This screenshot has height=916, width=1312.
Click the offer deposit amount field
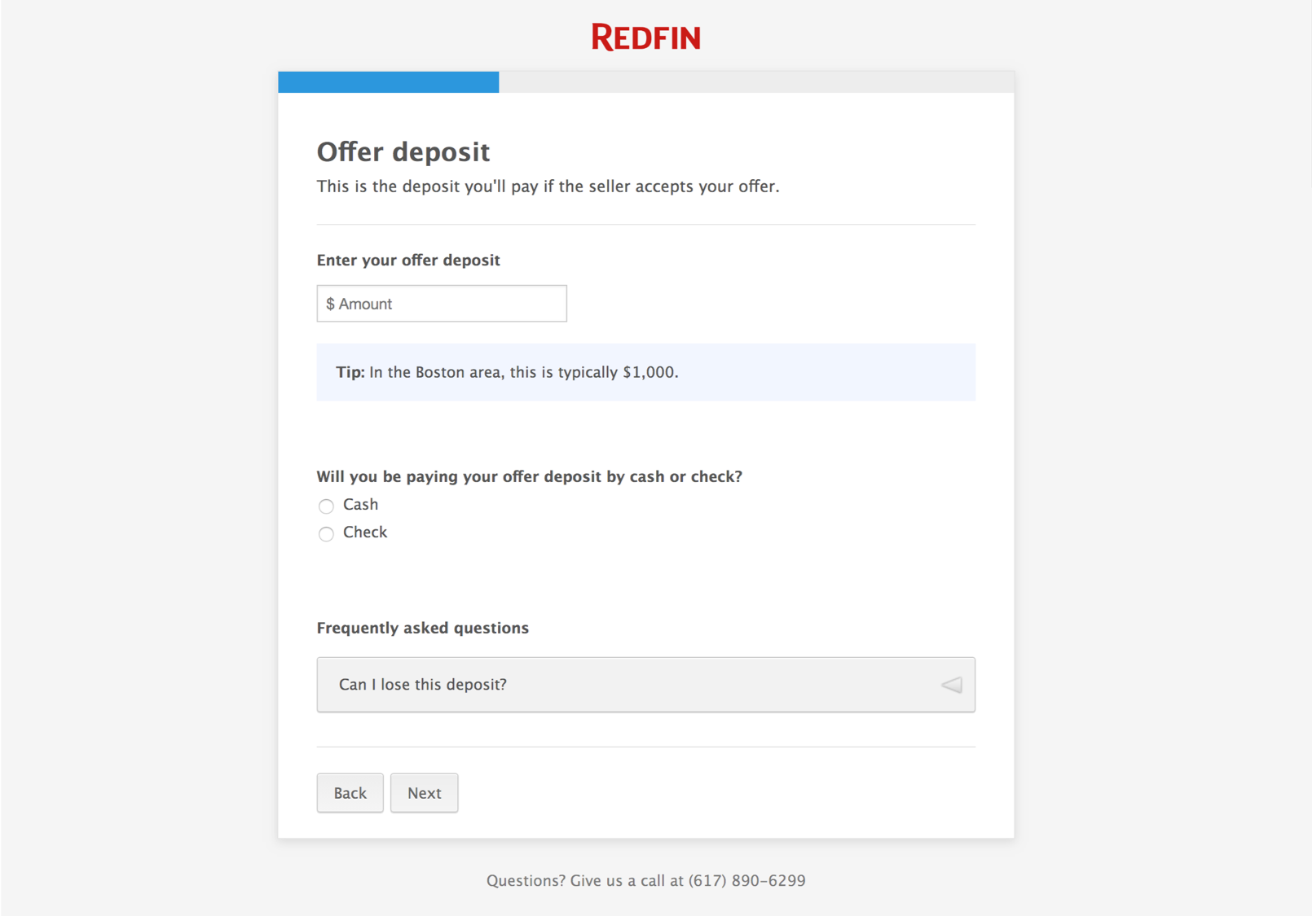(442, 304)
